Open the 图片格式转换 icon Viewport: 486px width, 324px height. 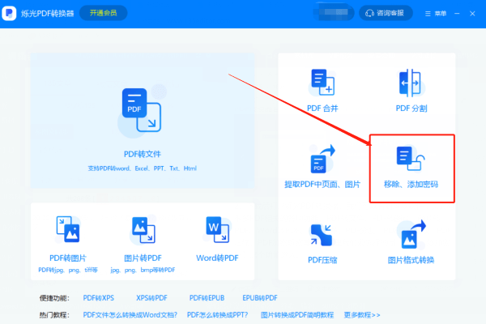click(413, 234)
